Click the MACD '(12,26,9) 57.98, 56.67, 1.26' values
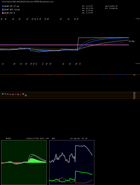Image resolution: width=140 pixels, height=185 pixels. point(37,138)
